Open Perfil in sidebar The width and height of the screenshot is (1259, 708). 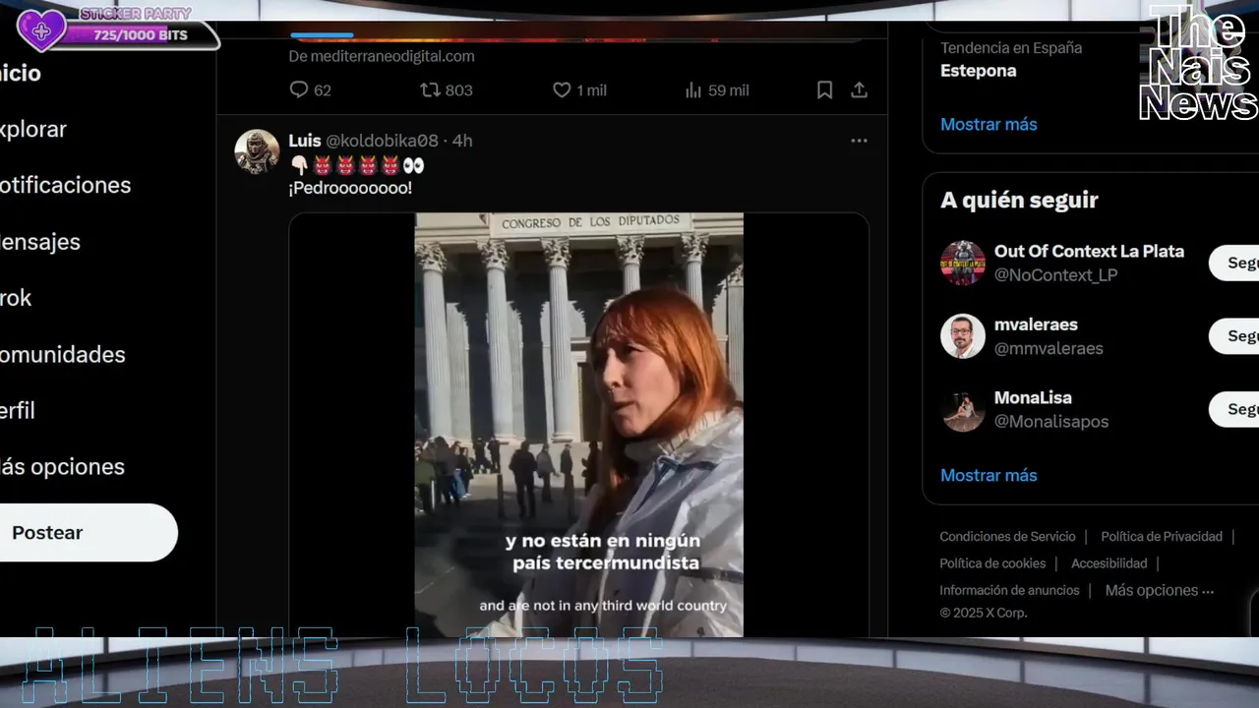[17, 410]
